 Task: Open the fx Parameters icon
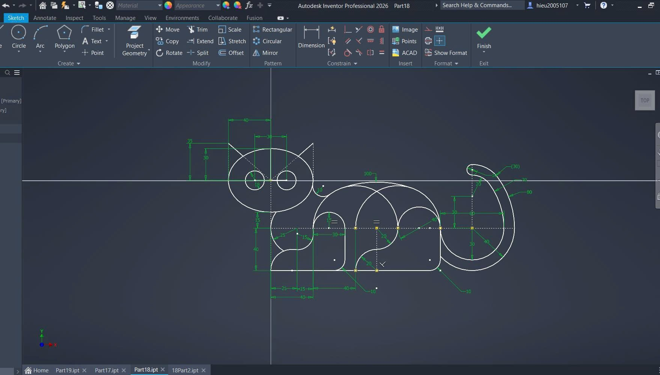pyautogui.click(x=249, y=5)
